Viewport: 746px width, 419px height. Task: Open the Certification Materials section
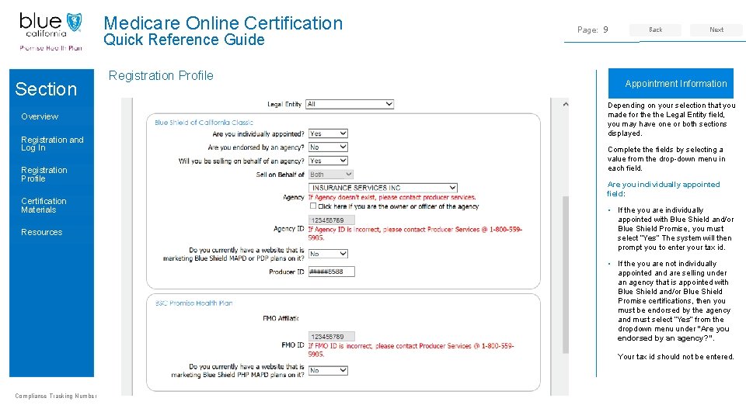click(44, 205)
